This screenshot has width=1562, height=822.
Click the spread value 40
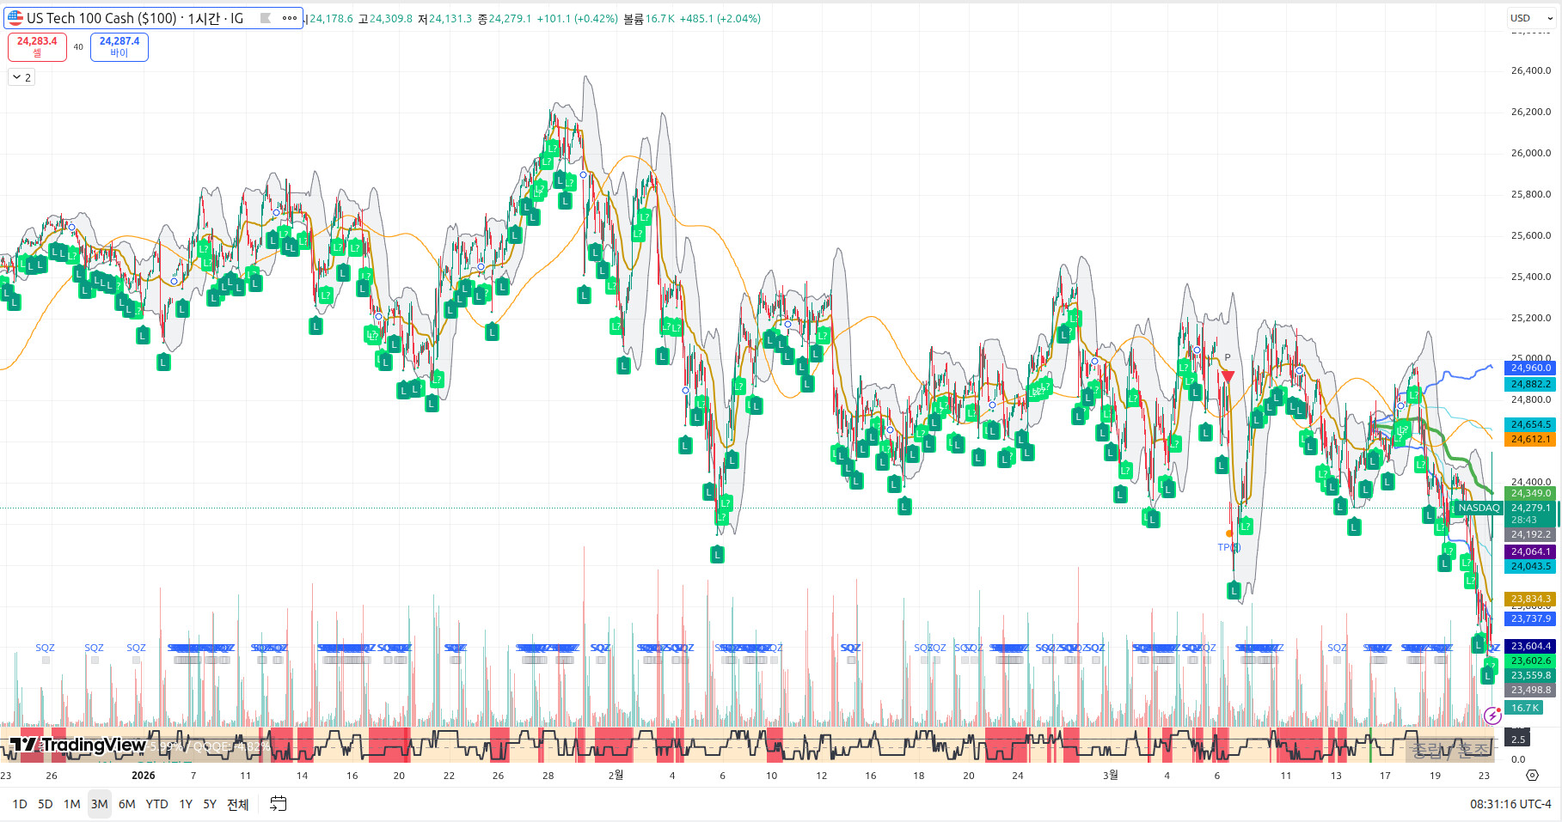tap(78, 47)
